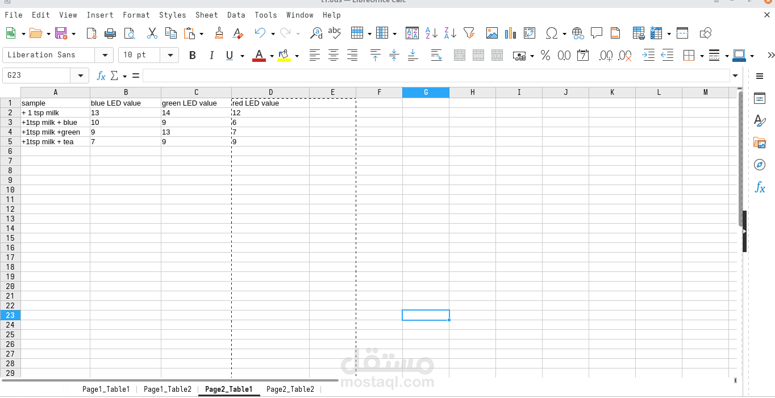Click the Print icon in toolbar
This screenshot has width=775, height=398.
coord(110,33)
